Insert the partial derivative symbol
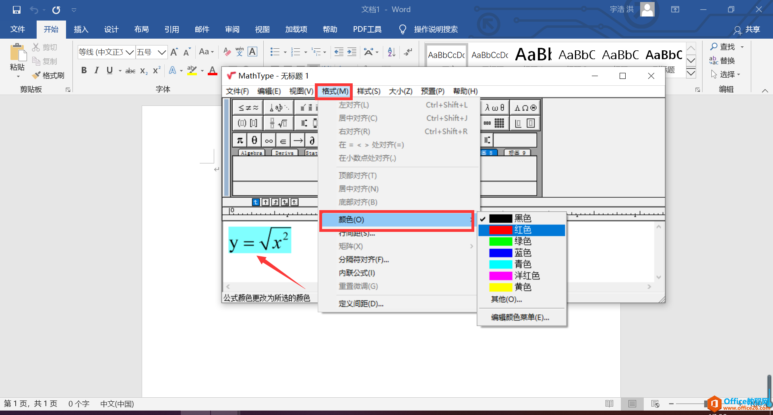 312,140
